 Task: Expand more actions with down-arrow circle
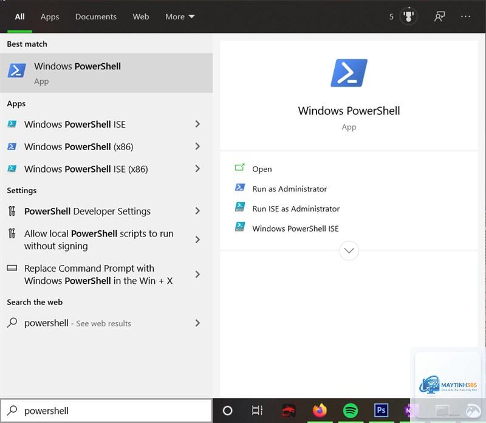point(349,250)
